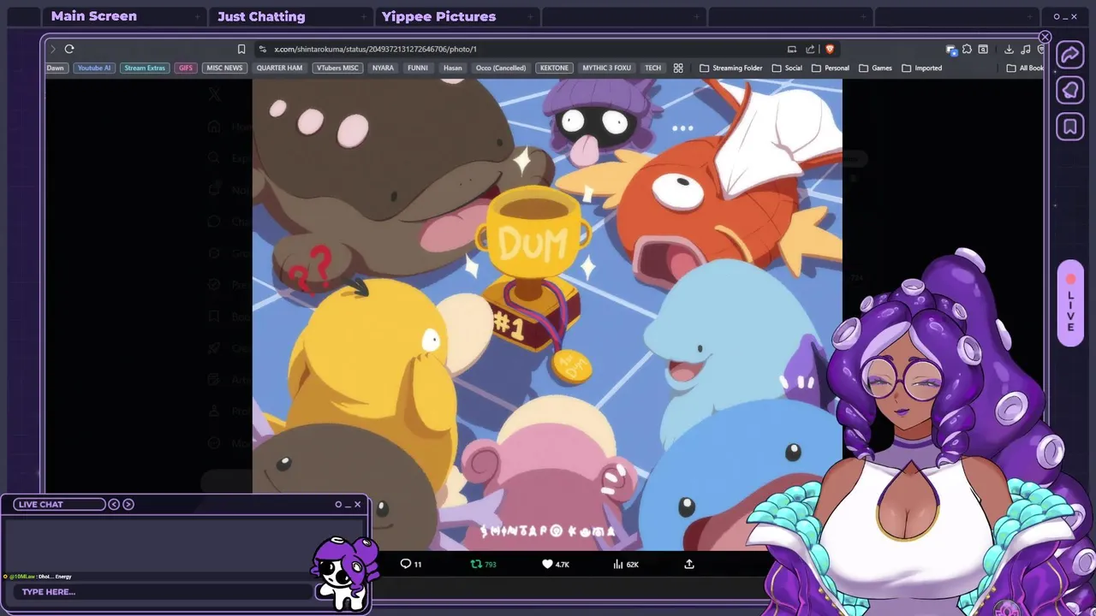Image resolution: width=1096 pixels, height=616 pixels.
Task: Click the next arrow in Live Chat header
Action: tap(128, 504)
